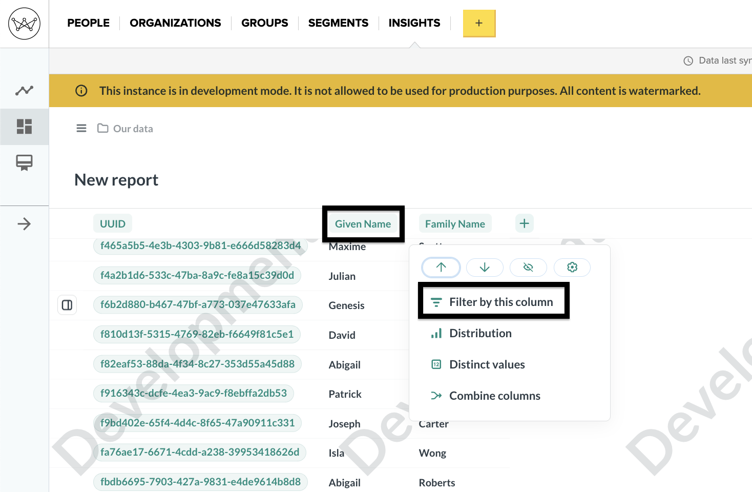Image resolution: width=752 pixels, height=492 pixels.
Task: Go to the ORGANIZATIONS tab
Action: [175, 23]
